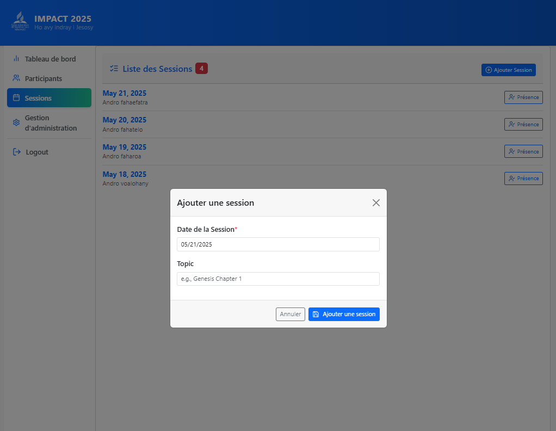Viewport: 556px width, 431px height.
Task: Open the Gestion d'administration menu entry
Action: 48,123
